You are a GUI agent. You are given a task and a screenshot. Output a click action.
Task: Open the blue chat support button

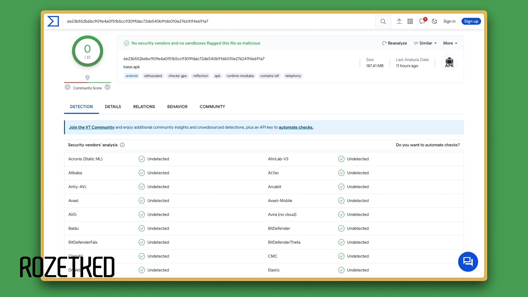tap(468, 262)
